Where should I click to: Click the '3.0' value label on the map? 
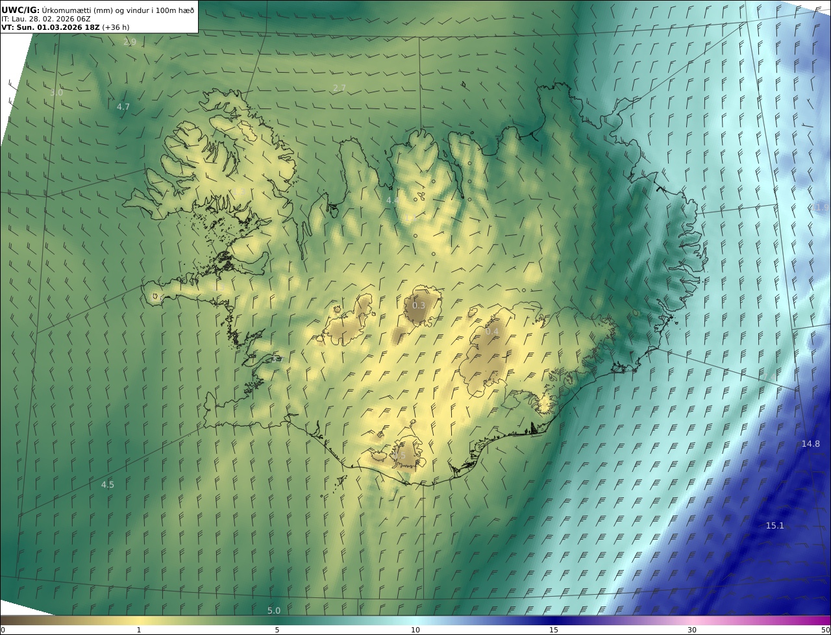[x=56, y=92]
